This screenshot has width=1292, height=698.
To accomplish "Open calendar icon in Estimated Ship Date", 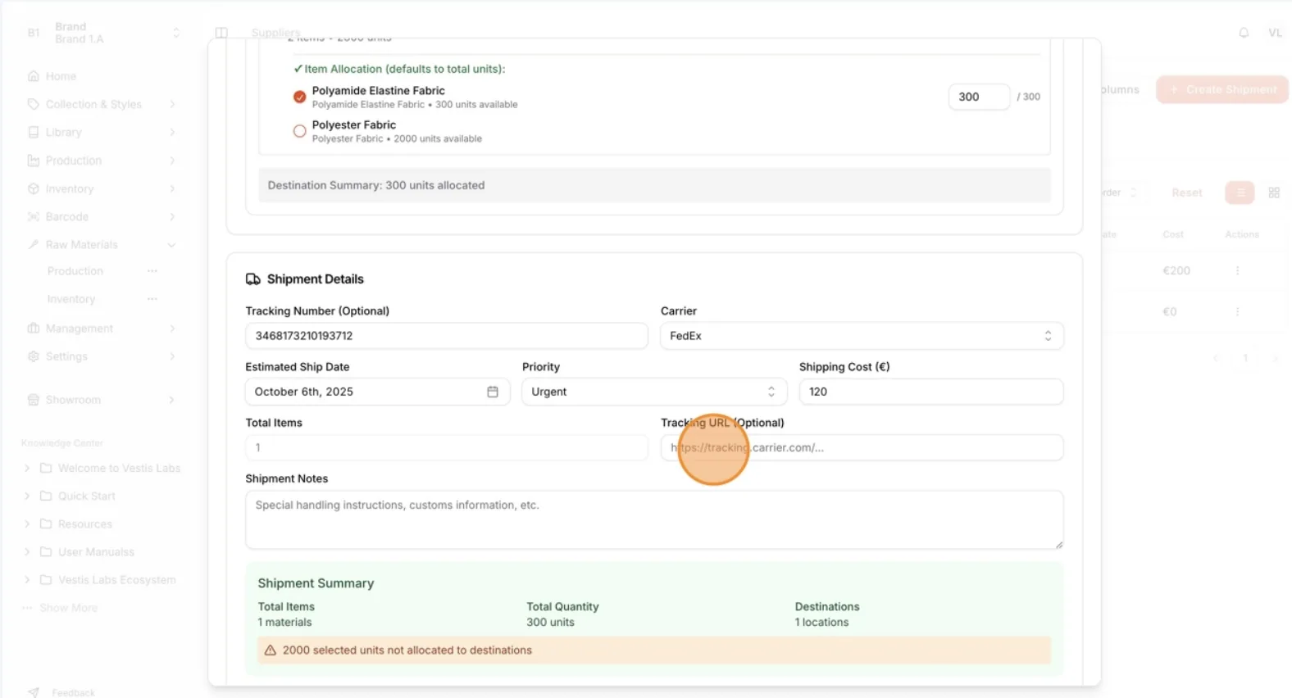I will click(x=493, y=392).
